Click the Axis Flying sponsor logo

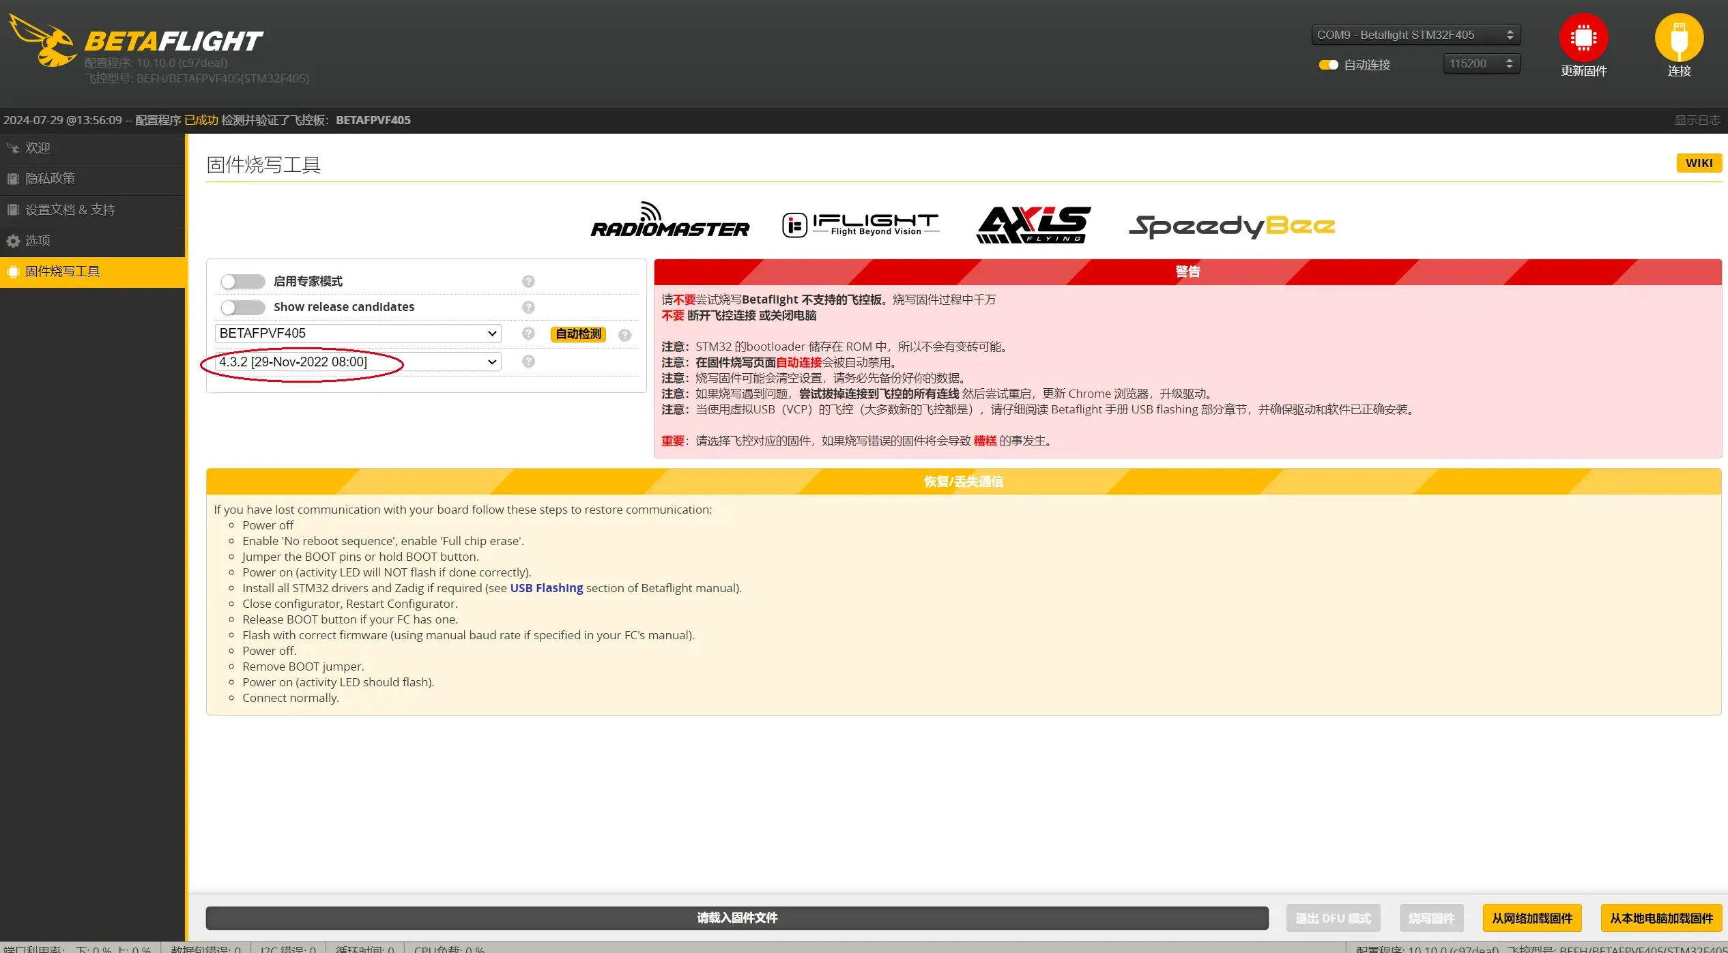point(1033,224)
